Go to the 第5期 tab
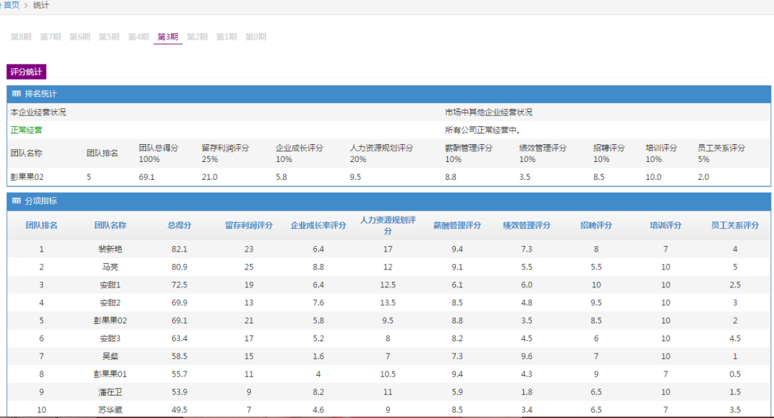The height and width of the screenshot is (418, 774). click(x=109, y=37)
